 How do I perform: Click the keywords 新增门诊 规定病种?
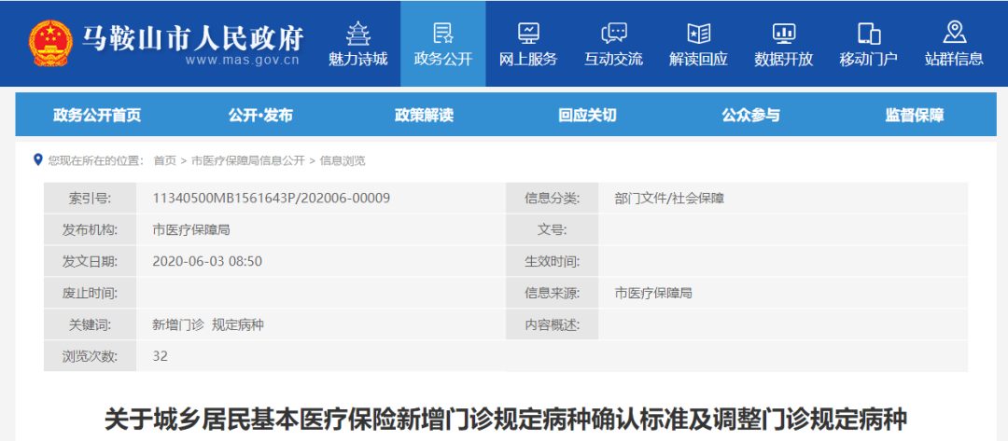pos(207,325)
